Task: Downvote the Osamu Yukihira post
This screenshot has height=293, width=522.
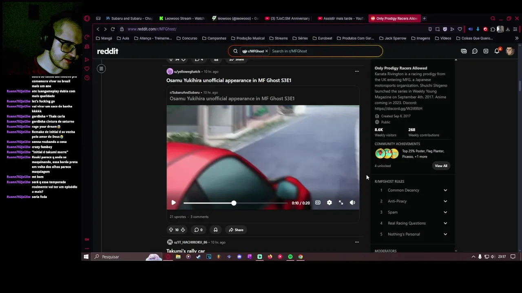Action: tap(183, 230)
